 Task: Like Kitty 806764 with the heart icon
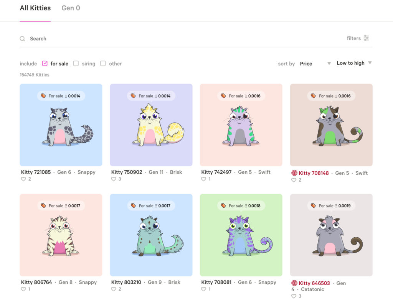(x=23, y=289)
